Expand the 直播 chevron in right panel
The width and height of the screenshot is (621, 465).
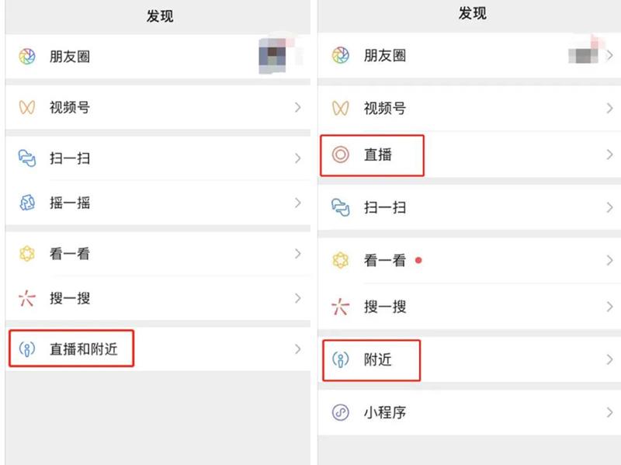(609, 154)
